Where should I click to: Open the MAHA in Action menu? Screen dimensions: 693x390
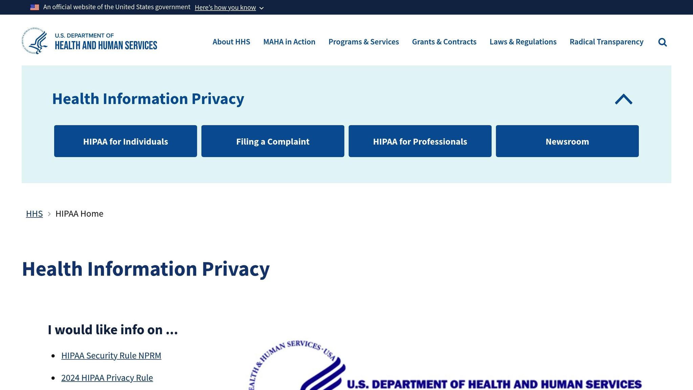click(289, 42)
